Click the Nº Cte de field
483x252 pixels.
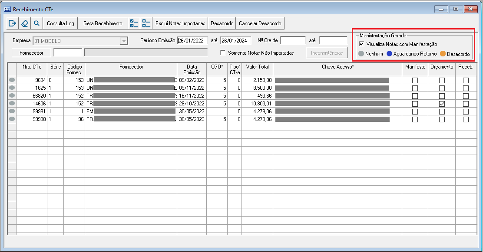pyautogui.click(x=293, y=40)
